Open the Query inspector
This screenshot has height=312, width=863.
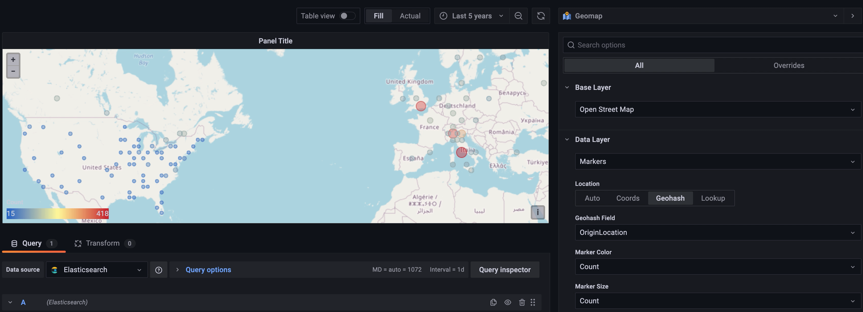click(x=504, y=270)
